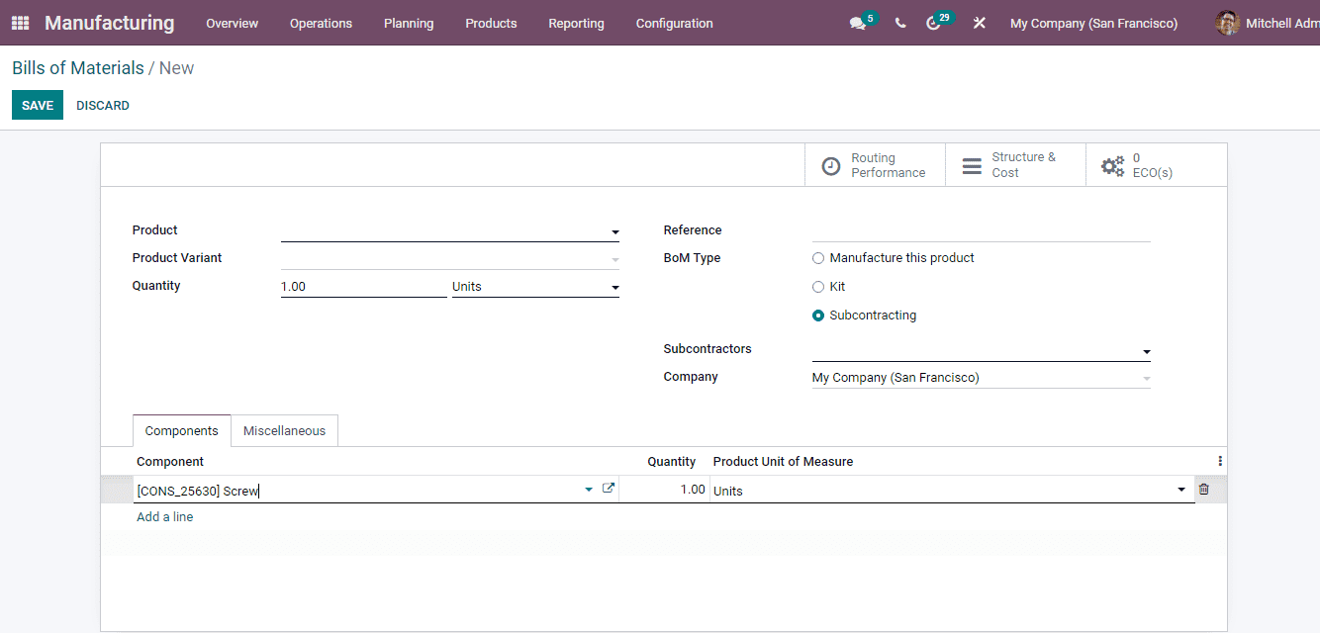Image resolution: width=1320 pixels, height=633 pixels.
Task: View Structure & Cost report
Action: 1015,164
